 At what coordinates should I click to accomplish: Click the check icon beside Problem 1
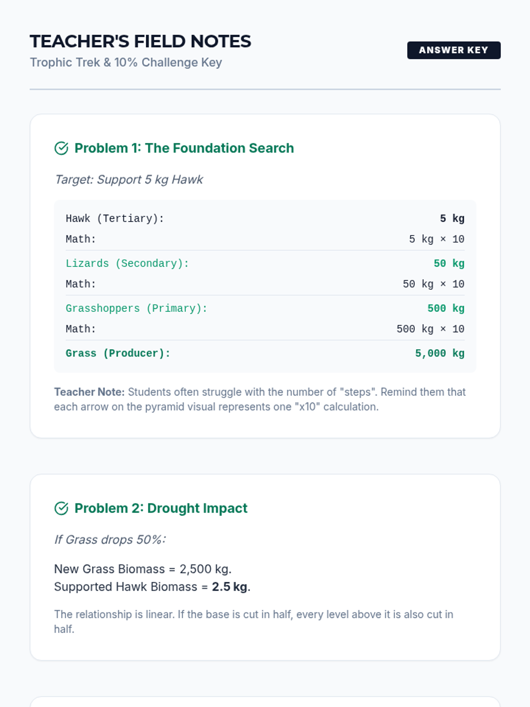point(61,148)
